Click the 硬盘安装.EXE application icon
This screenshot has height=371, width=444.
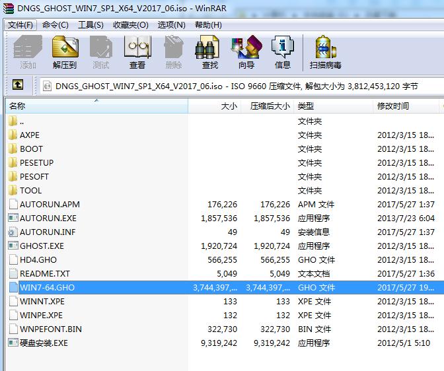13,343
